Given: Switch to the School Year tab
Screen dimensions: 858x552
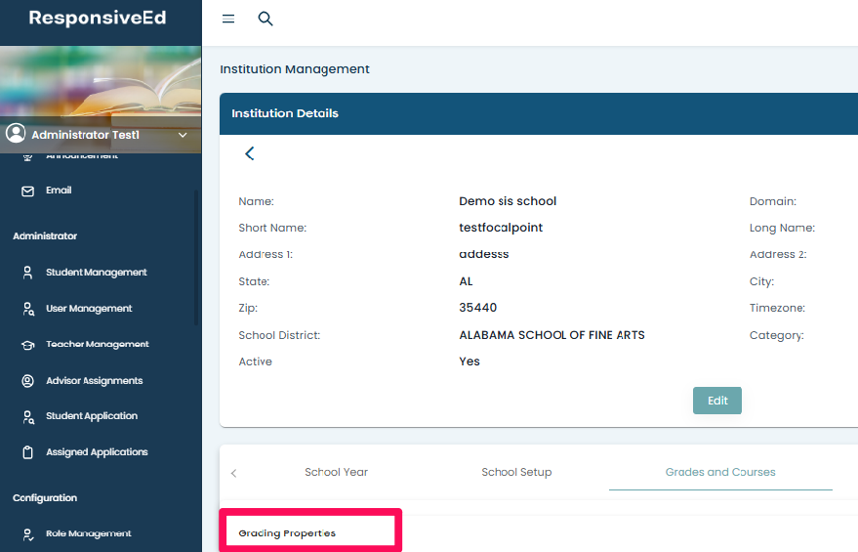Looking at the screenshot, I should [336, 472].
